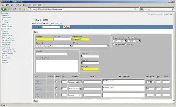Open the Customer dropdown
Image resolution: width=176 pixels, height=107 pixels.
pos(54,46)
